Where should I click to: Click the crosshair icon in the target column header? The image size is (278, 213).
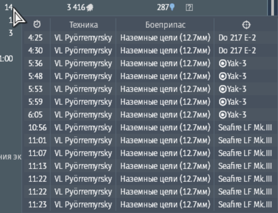(246, 25)
